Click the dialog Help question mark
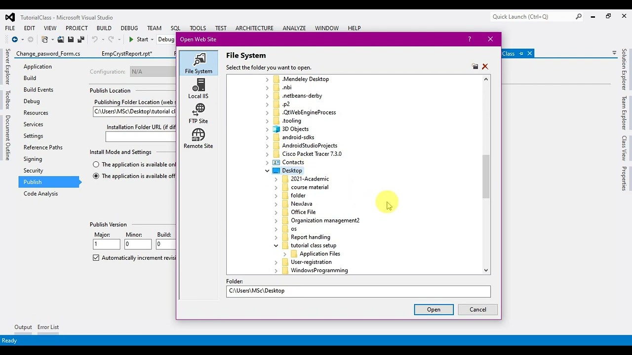The height and width of the screenshot is (355, 632). (x=470, y=39)
